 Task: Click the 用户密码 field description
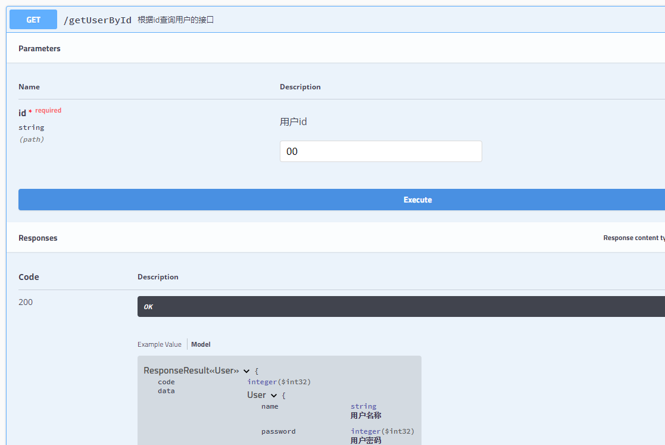[x=366, y=440]
